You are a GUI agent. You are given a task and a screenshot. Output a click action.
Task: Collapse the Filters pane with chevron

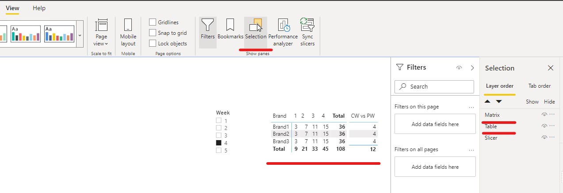point(472,68)
